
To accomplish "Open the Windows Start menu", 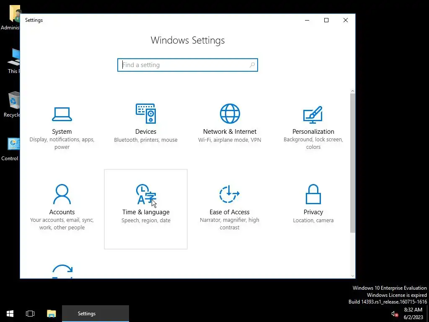I will tap(10, 314).
